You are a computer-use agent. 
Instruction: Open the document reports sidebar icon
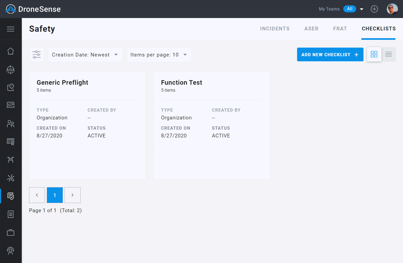click(x=11, y=214)
